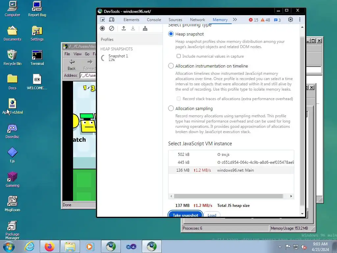Open the Computer desktop icon
Viewport: 337px width, 253px height.
[x=12, y=9]
